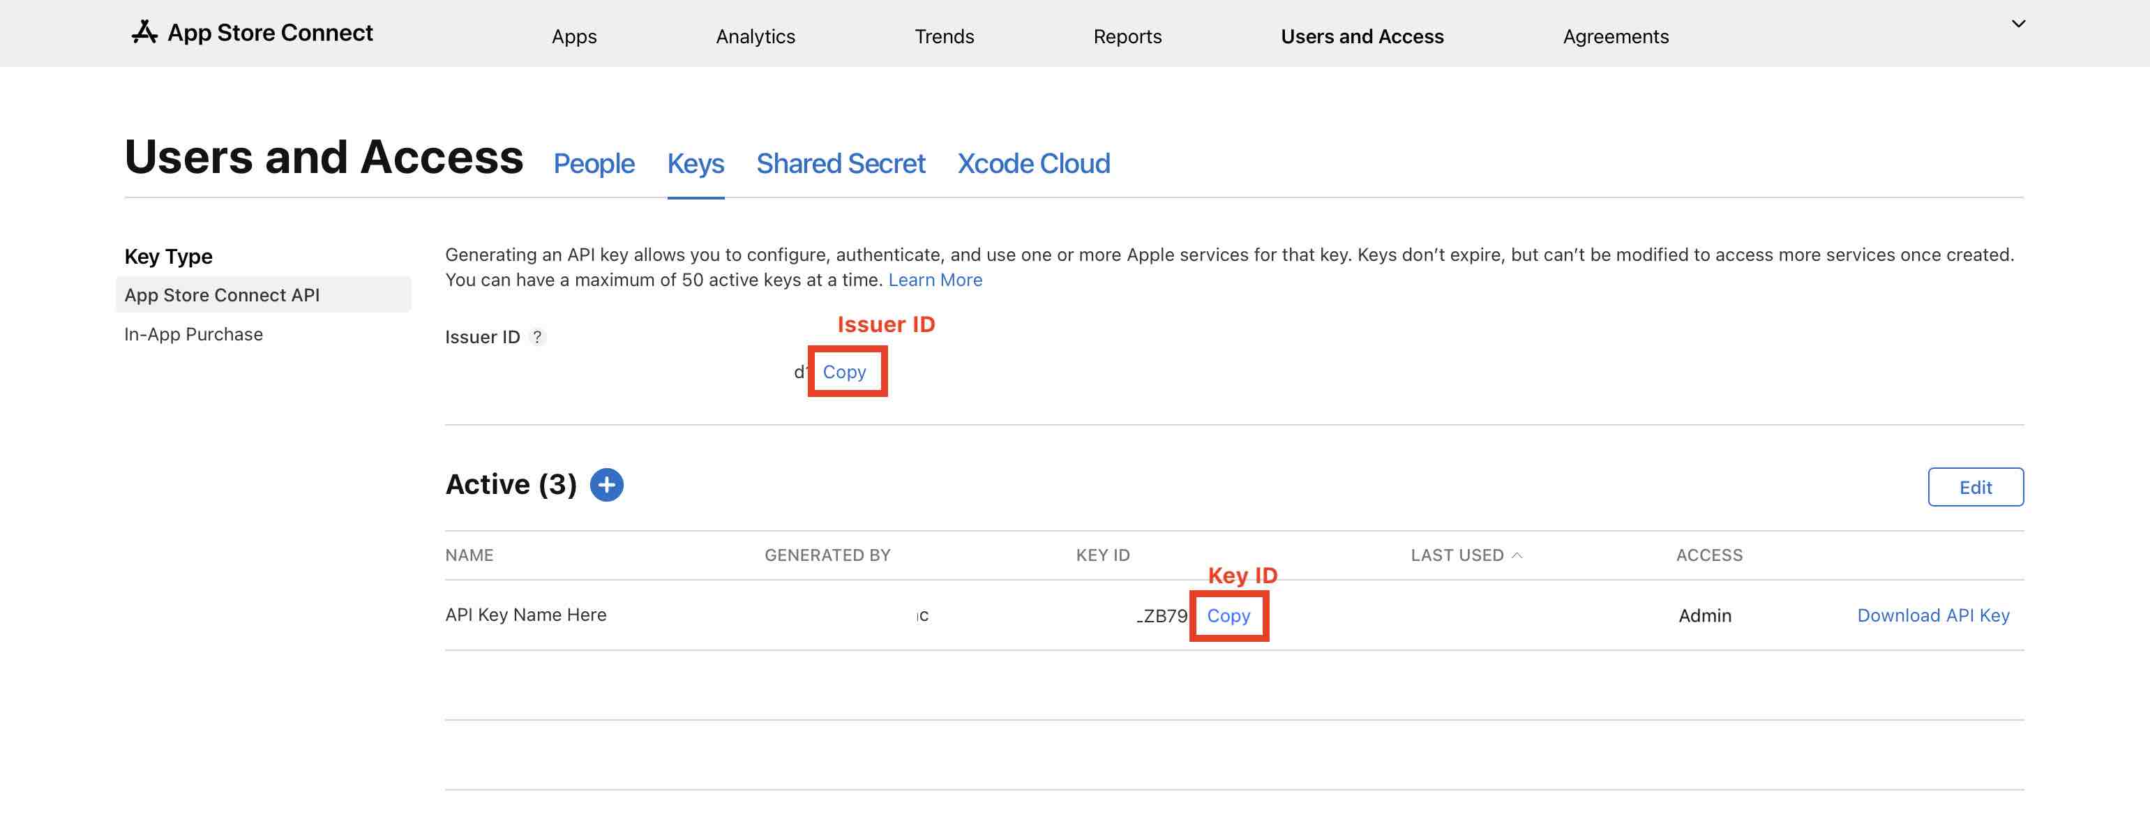Click the Active (3) heading
The height and width of the screenshot is (833, 2150).
click(x=511, y=485)
